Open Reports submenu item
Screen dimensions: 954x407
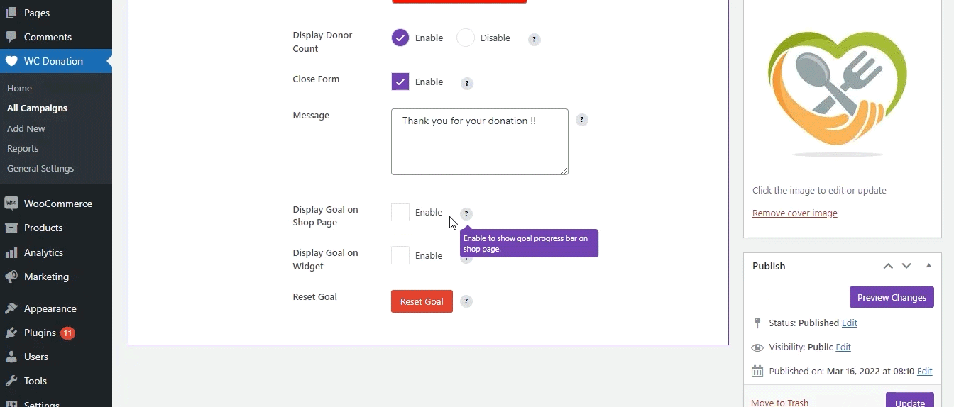click(23, 148)
